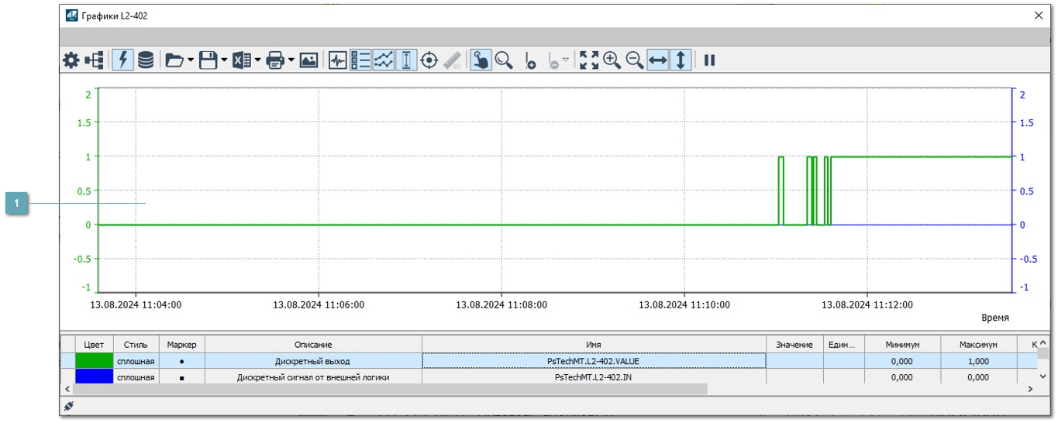This screenshot has width=1058, height=423.
Task: Toggle the legend list display button
Action: 360,60
